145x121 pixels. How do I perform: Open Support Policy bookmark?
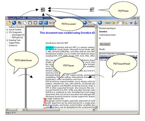14,43
